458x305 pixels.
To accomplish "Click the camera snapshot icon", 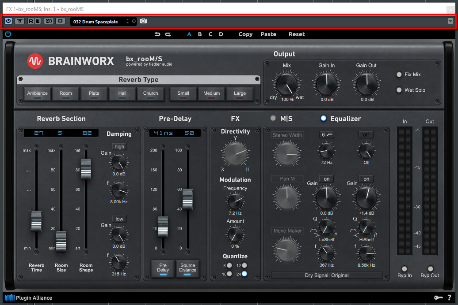I will 143,21.
